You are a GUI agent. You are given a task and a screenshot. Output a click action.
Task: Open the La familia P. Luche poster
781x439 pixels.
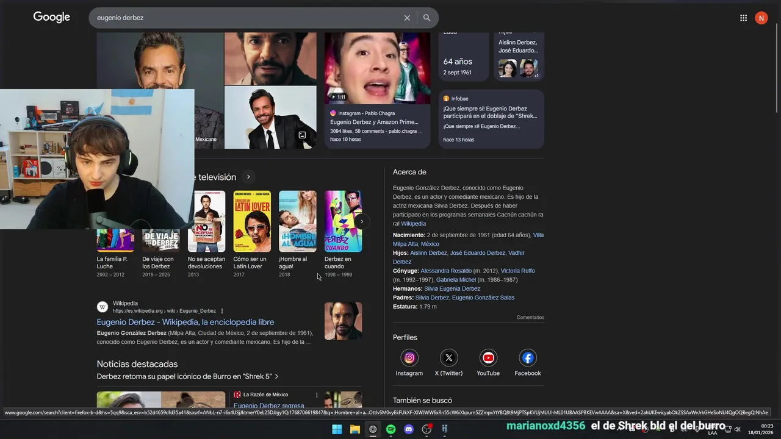(x=115, y=240)
